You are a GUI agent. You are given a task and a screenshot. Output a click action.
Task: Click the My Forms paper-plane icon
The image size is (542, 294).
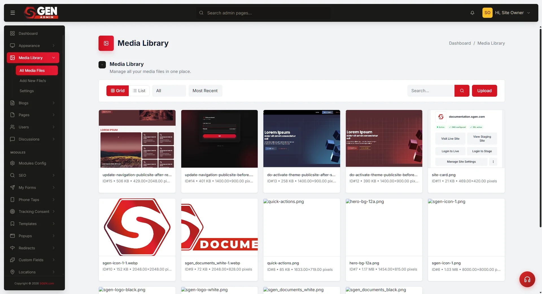(12, 187)
